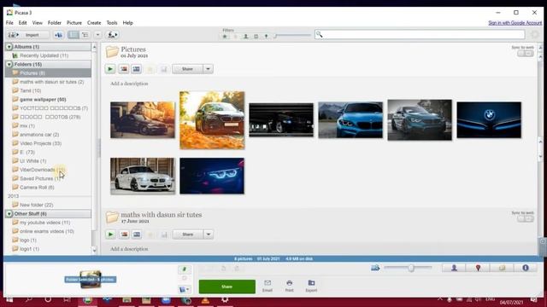Click the Share button under Pictures header
Viewport: 547px width, 307px height.
(188, 69)
